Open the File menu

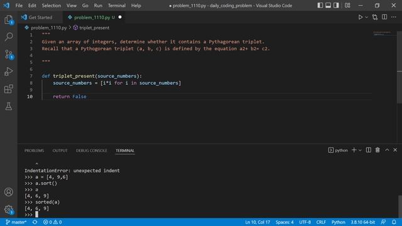(19, 6)
